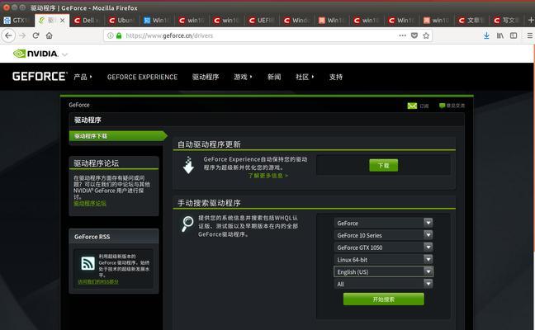Save the page to Pocket
Viewport: 535px width, 330px height.
coord(414,35)
